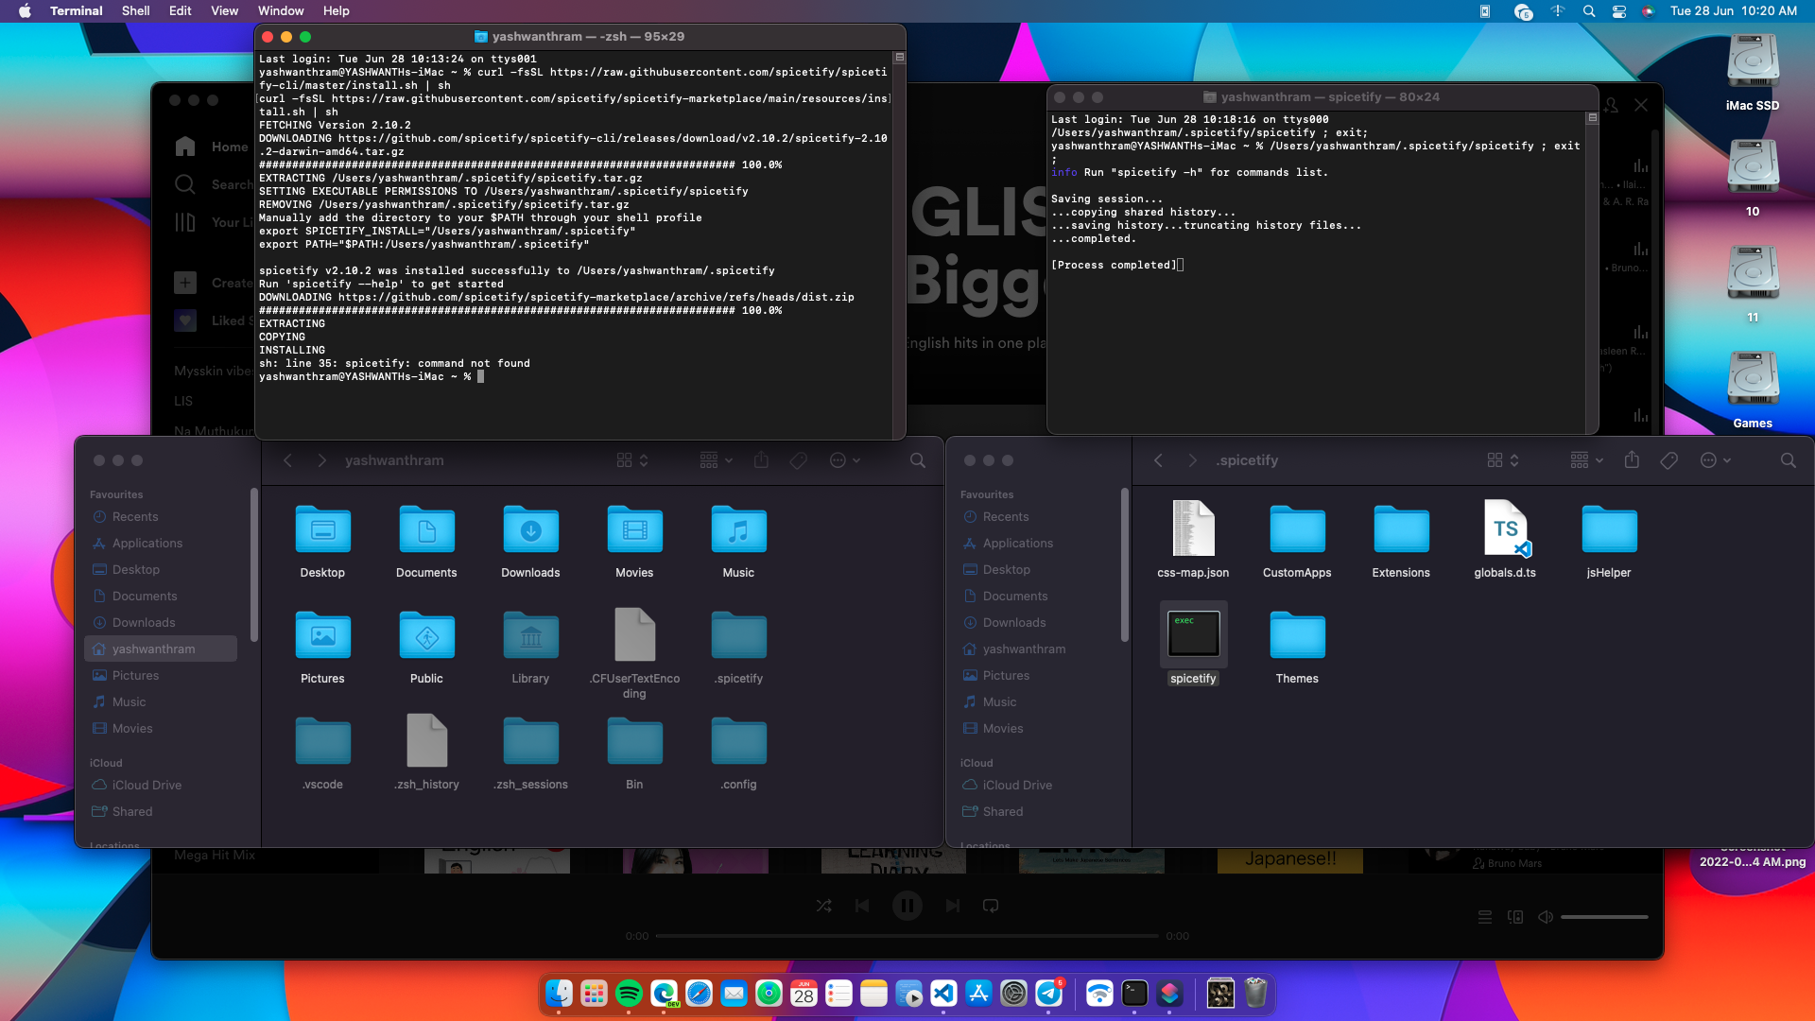Toggle repeat in Spotify player

[x=991, y=906]
